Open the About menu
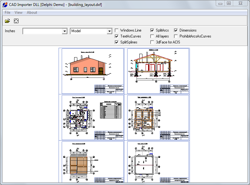The image size is (250, 185). 32,12
